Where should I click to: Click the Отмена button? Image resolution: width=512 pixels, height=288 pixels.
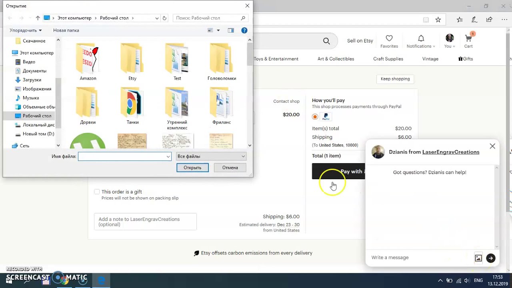pyautogui.click(x=230, y=168)
